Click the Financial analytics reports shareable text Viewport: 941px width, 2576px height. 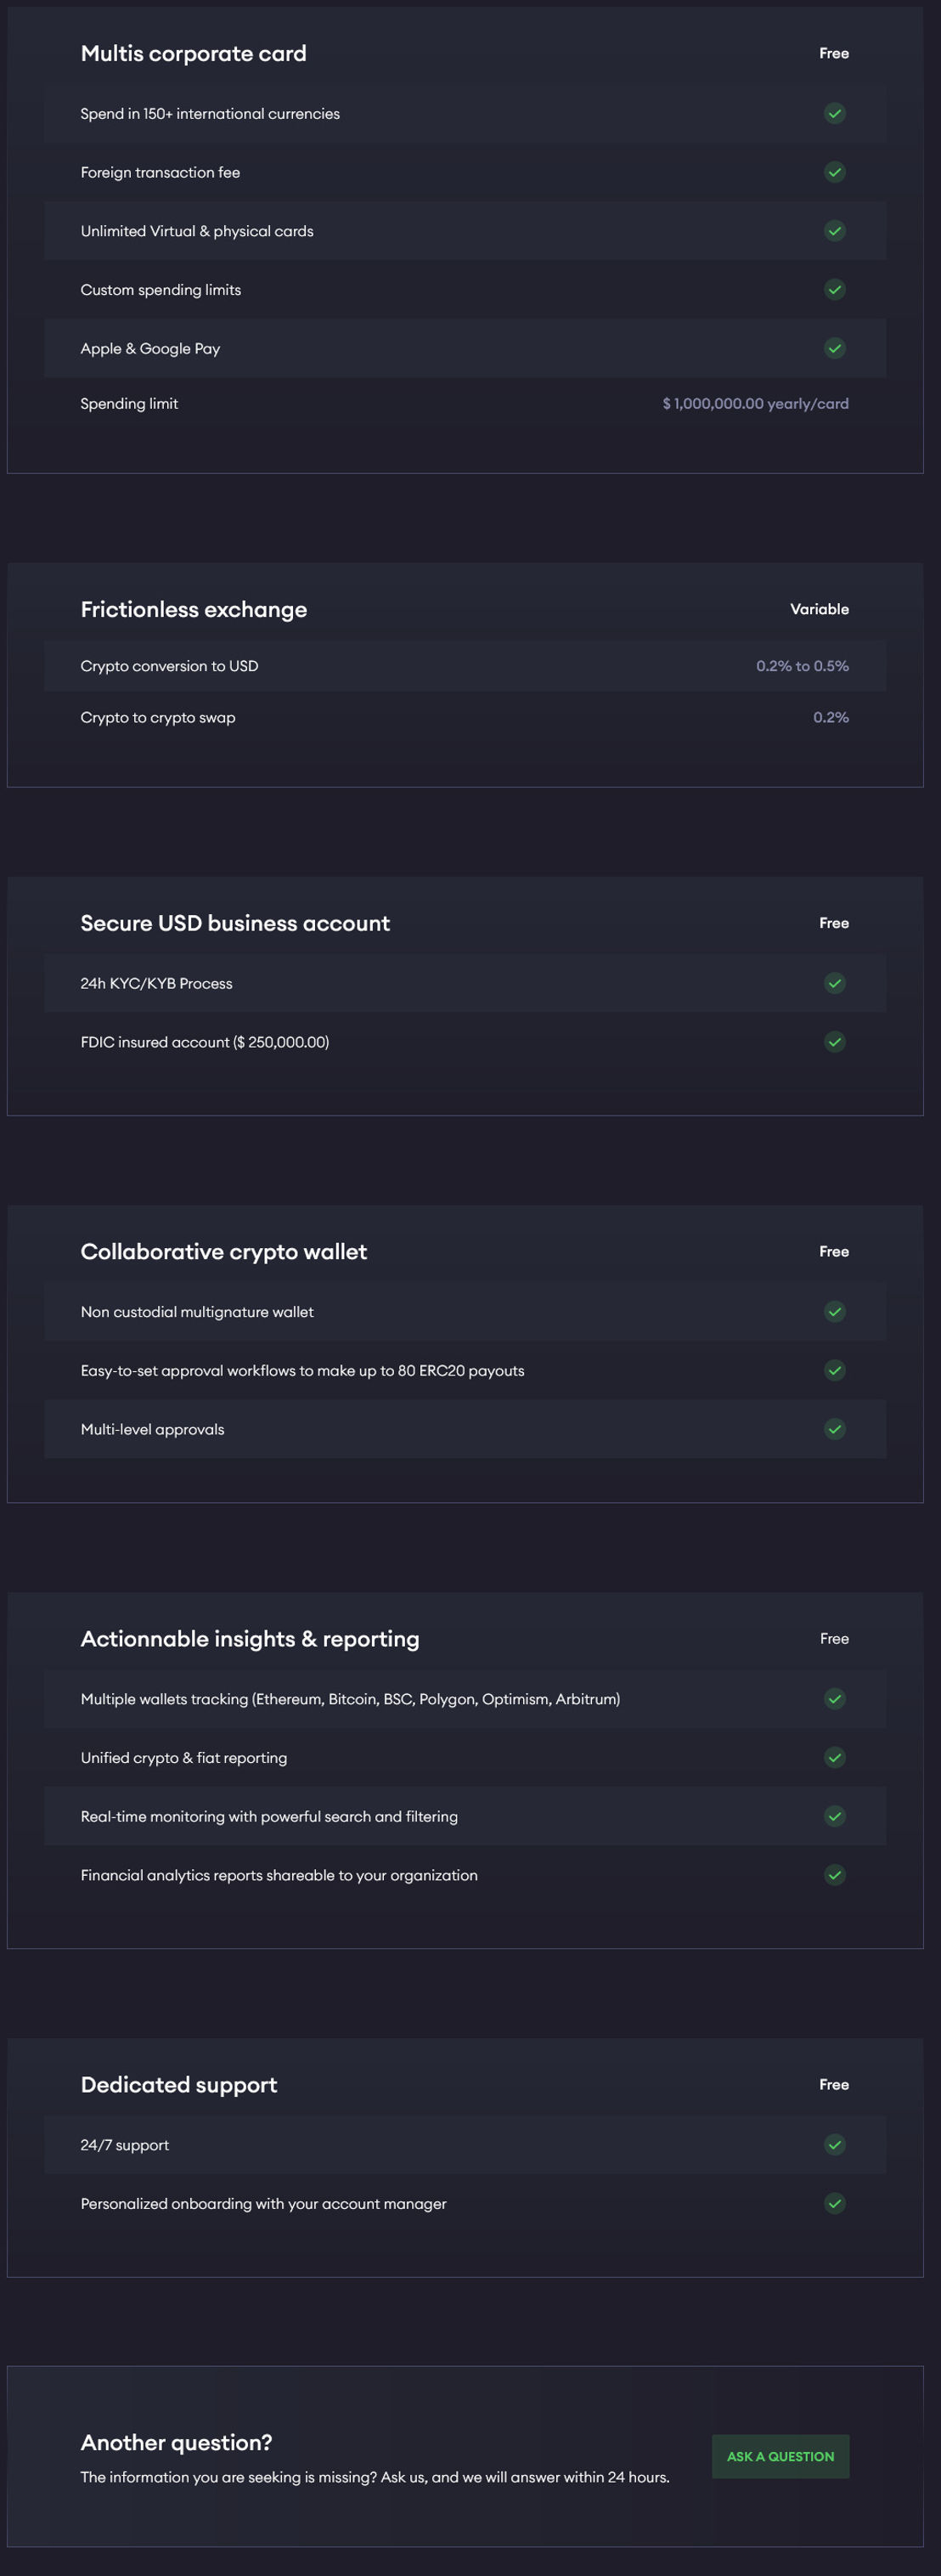279,1876
